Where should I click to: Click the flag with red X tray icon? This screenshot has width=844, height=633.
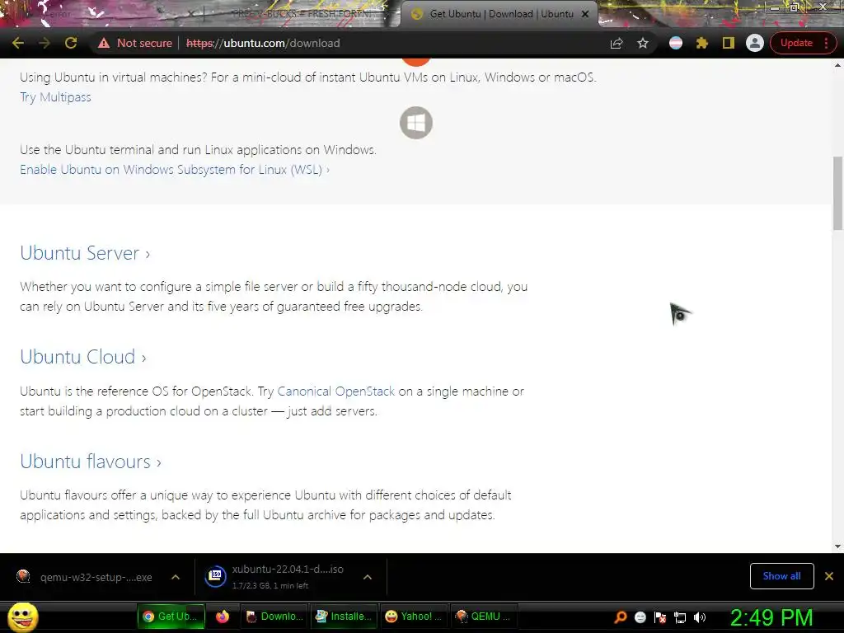(x=660, y=617)
